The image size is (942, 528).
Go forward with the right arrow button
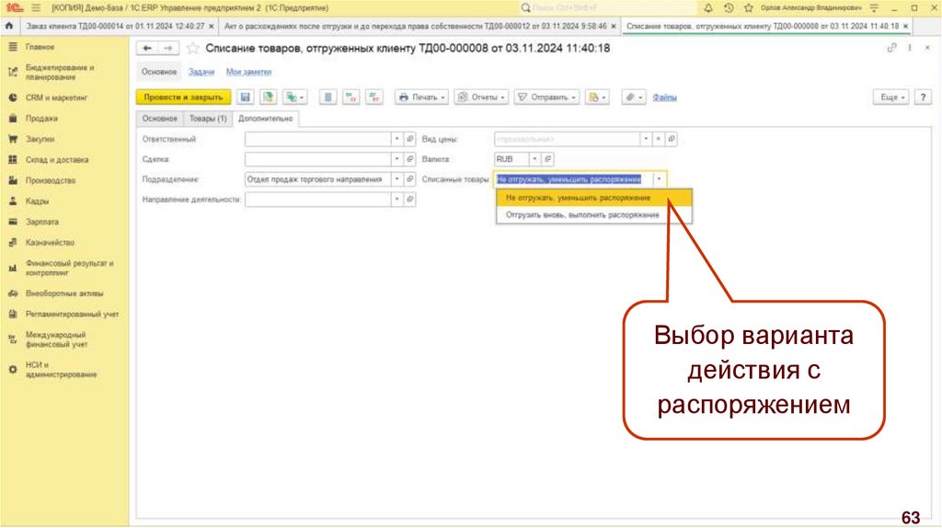(168, 48)
